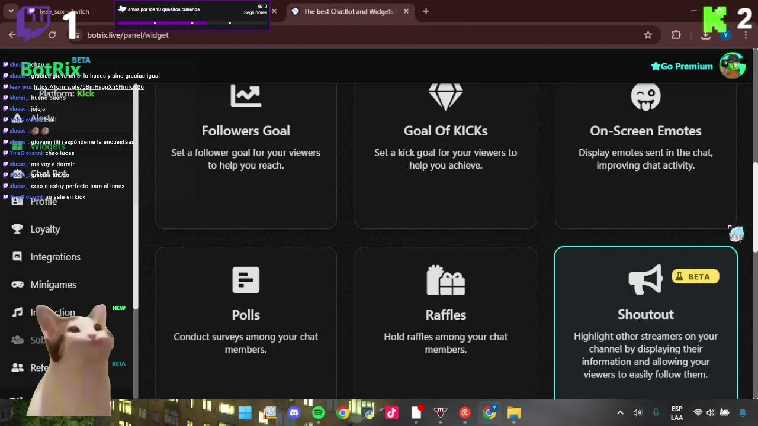Image resolution: width=758 pixels, height=426 pixels.
Task: Click the Polls document icon
Action: click(246, 280)
